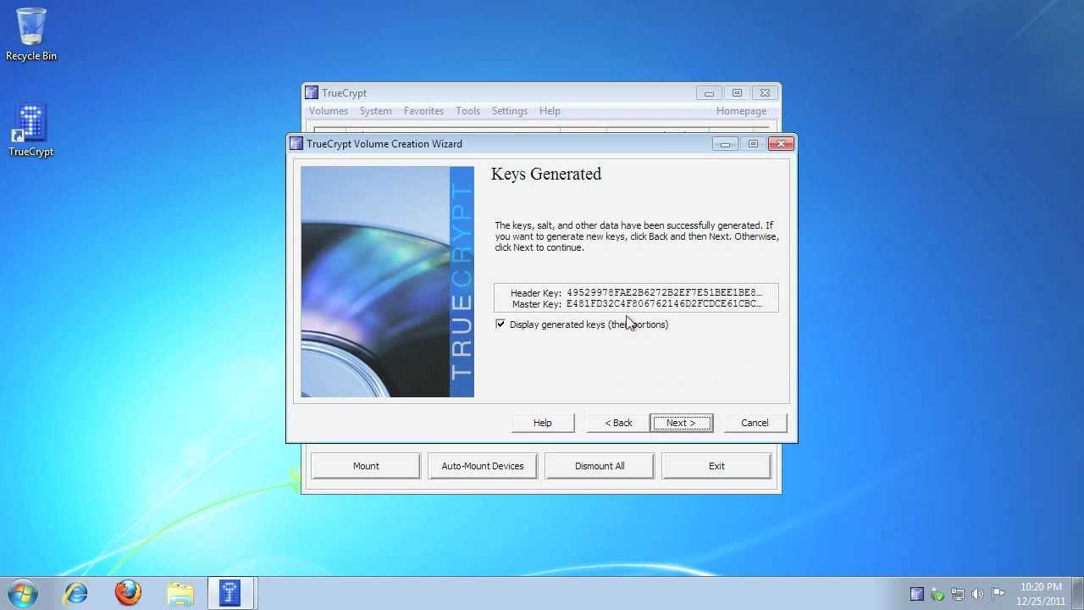
Task: Open the volume speaker tray icon
Action: click(978, 594)
